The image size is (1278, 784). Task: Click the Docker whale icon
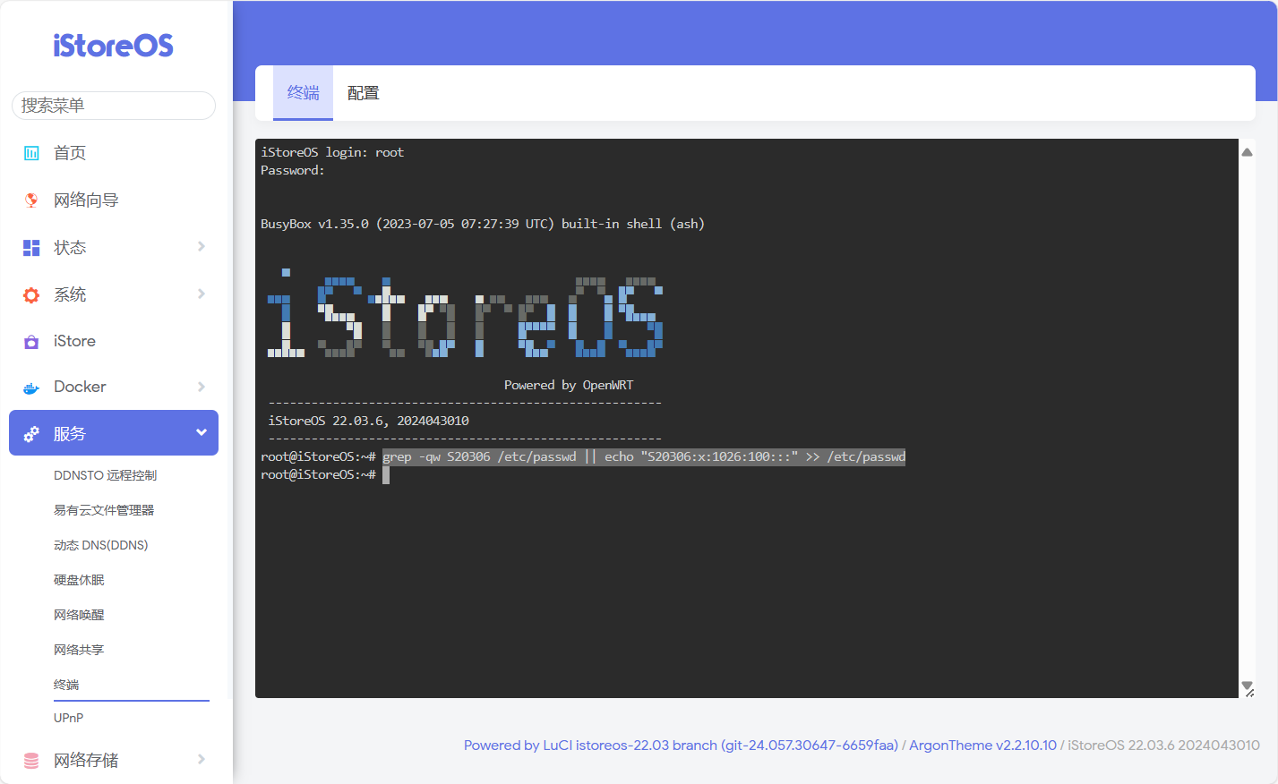(31, 388)
